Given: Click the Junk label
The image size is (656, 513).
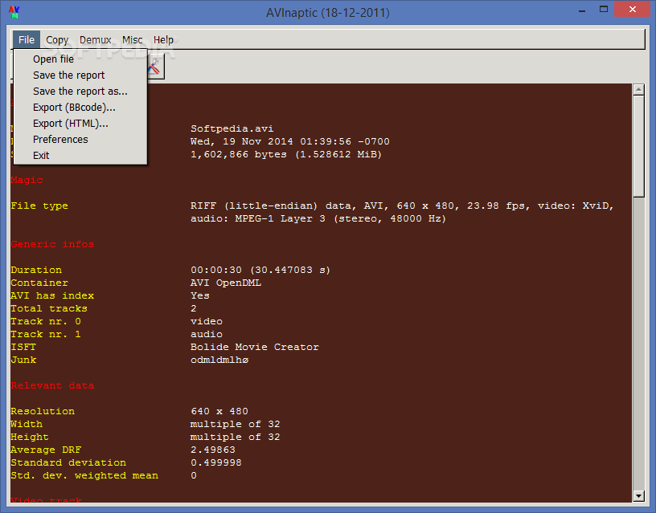Looking at the screenshot, I should tap(23, 360).
